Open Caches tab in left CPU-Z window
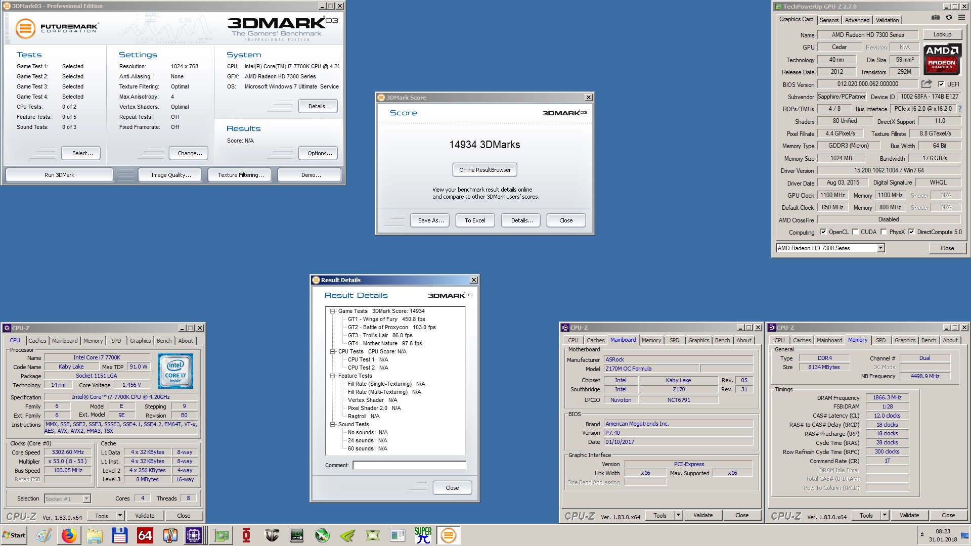The width and height of the screenshot is (971, 546). [x=37, y=341]
